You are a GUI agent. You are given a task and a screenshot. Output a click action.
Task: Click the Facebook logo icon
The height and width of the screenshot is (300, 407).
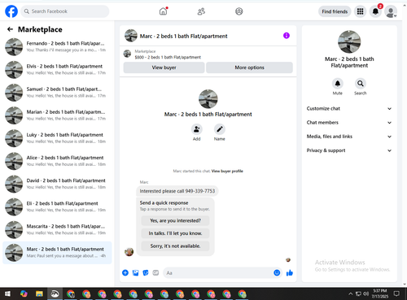click(11, 11)
